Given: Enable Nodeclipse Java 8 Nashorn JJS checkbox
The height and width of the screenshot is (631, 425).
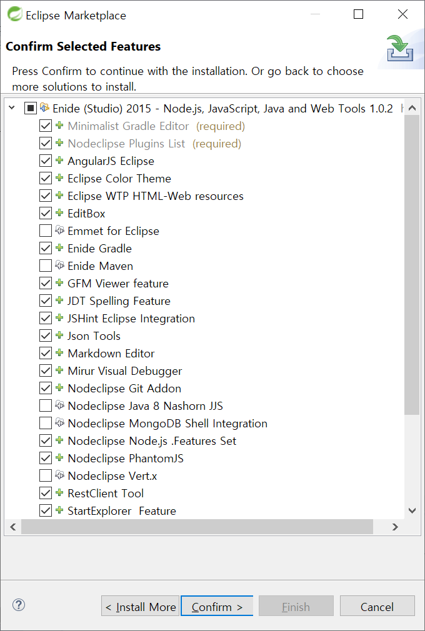Looking at the screenshot, I should coord(46,405).
